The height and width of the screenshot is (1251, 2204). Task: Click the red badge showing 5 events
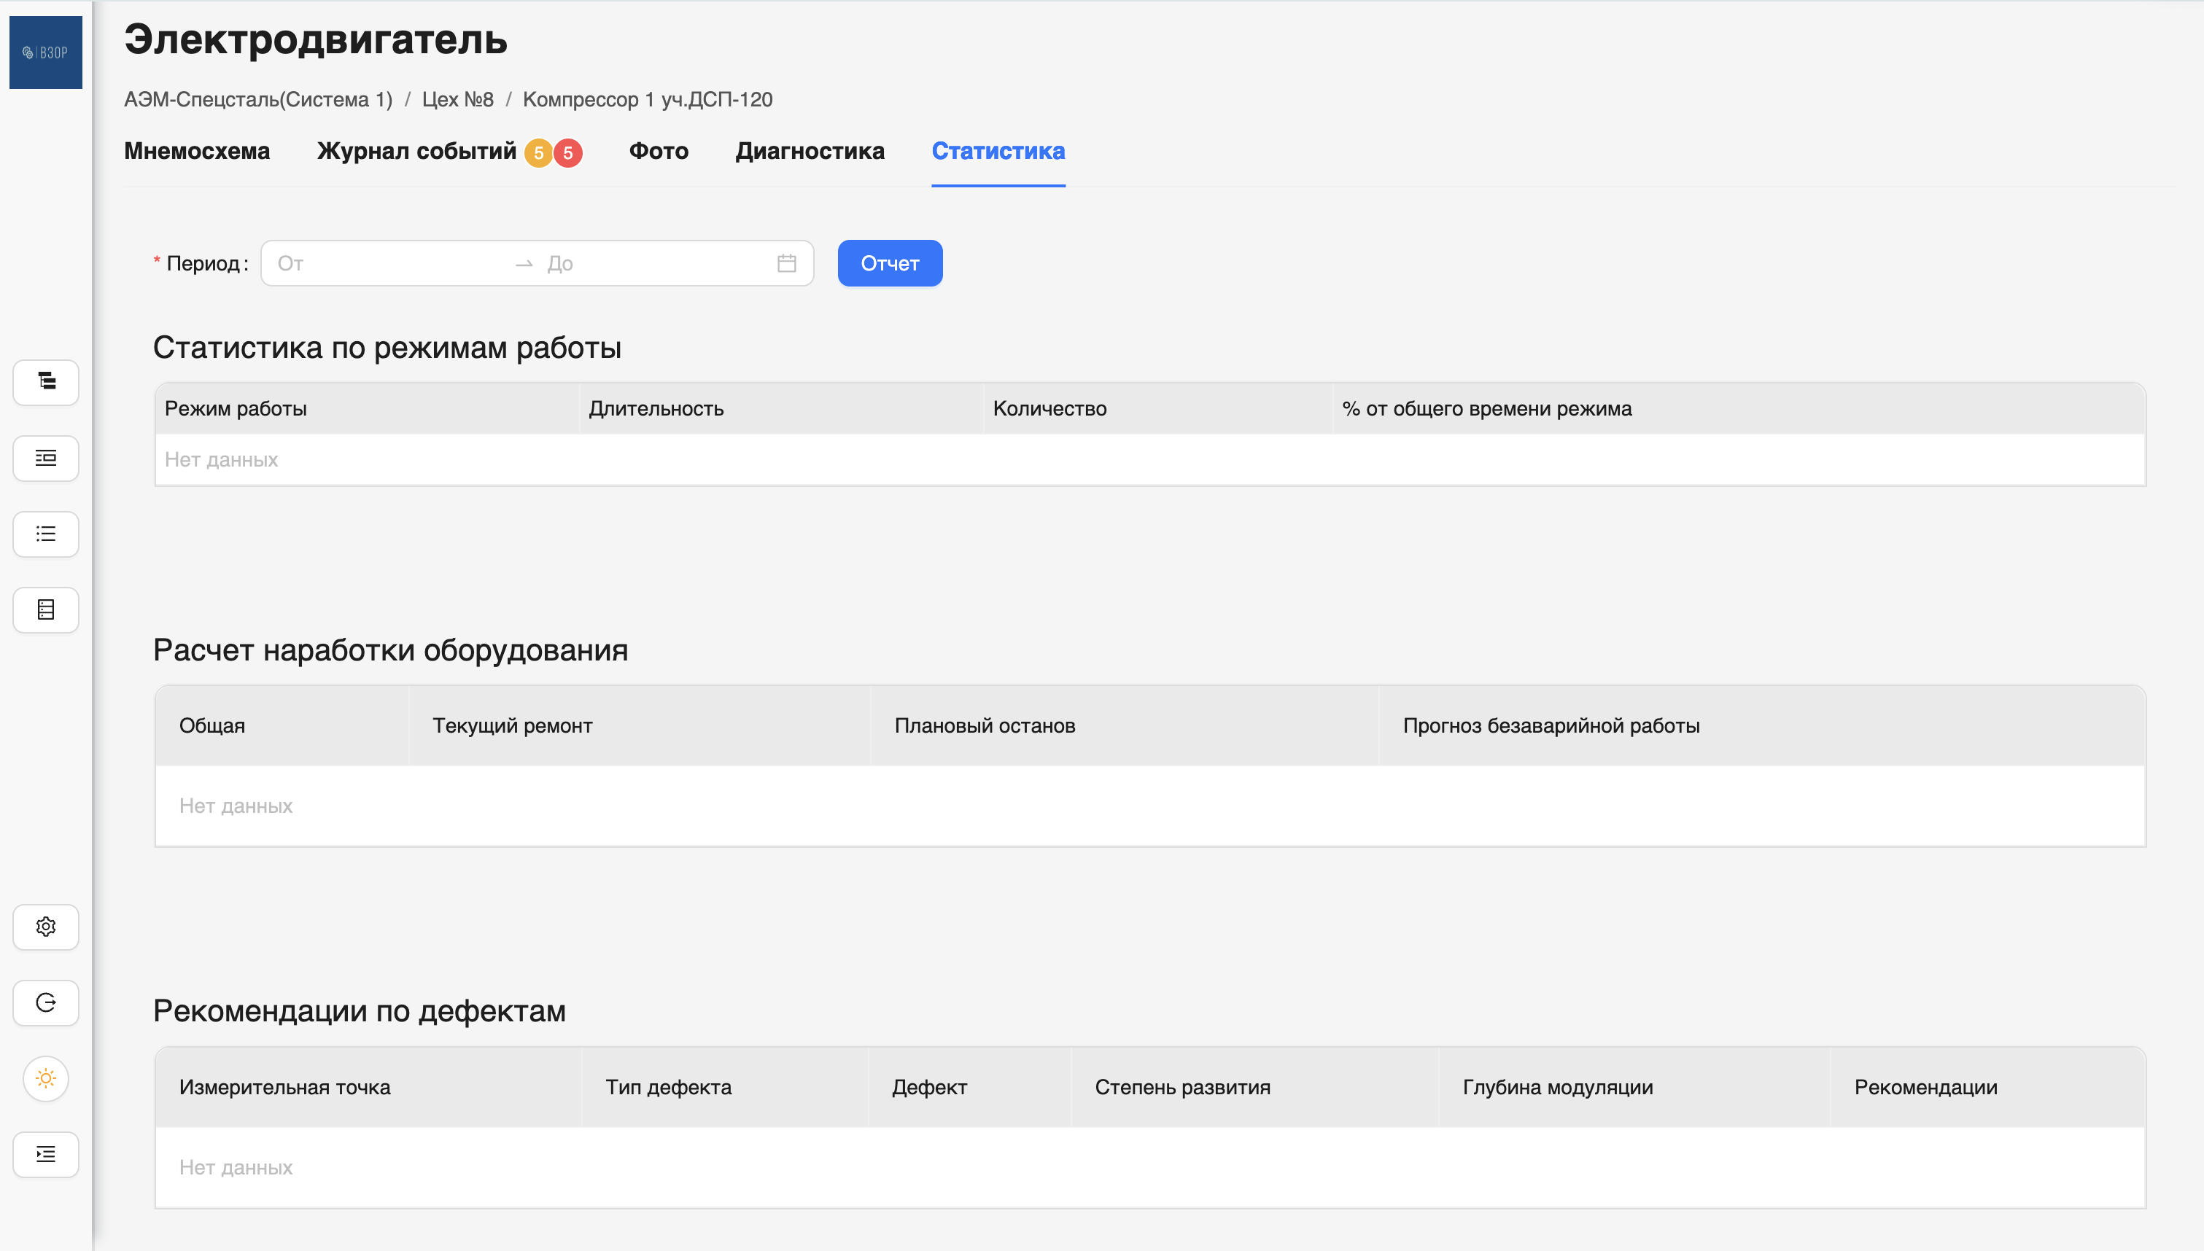pyautogui.click(x=567, y=153)
